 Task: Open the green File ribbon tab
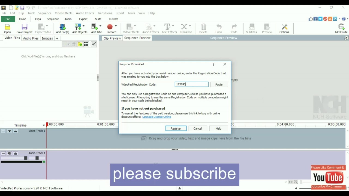[8, 19]
